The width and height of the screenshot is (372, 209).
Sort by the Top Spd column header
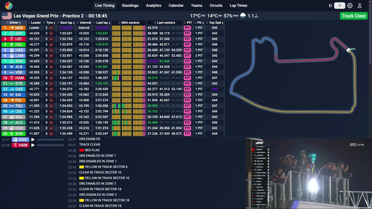point(215,23)
